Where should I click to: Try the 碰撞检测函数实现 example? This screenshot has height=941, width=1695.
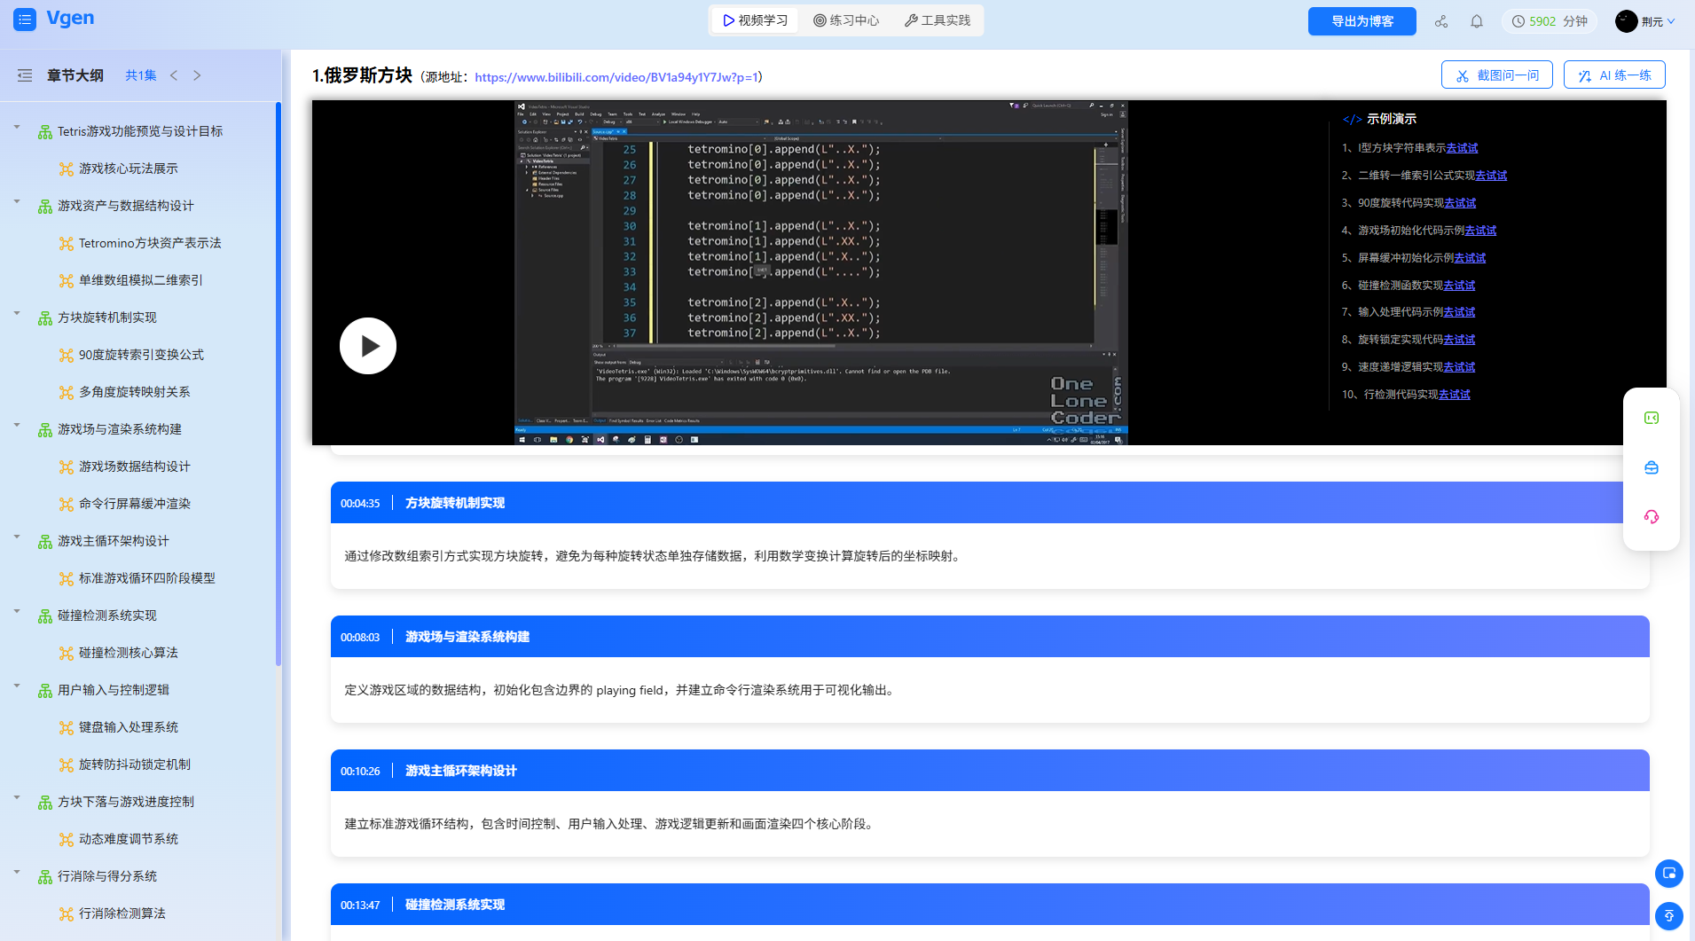pyautogui.click(x=1459, y=286)
